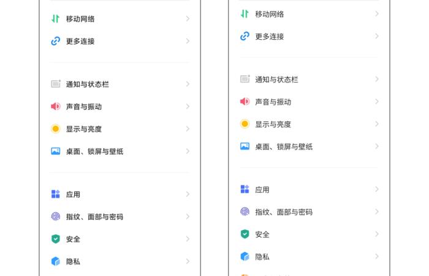Open 显示与亮度 chevron in left phone
The height and width of the screenshot is (276, 429).
188,129
